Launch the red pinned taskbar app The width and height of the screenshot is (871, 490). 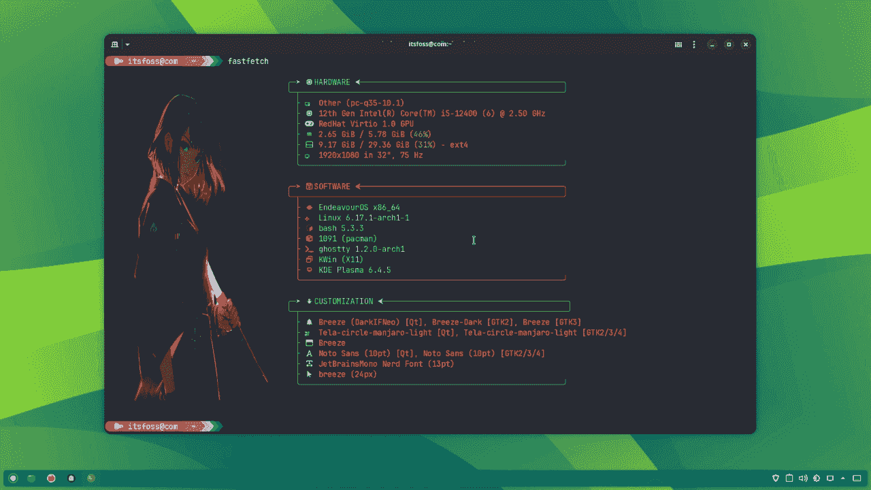pyautogui.click(x=51, y=478)
